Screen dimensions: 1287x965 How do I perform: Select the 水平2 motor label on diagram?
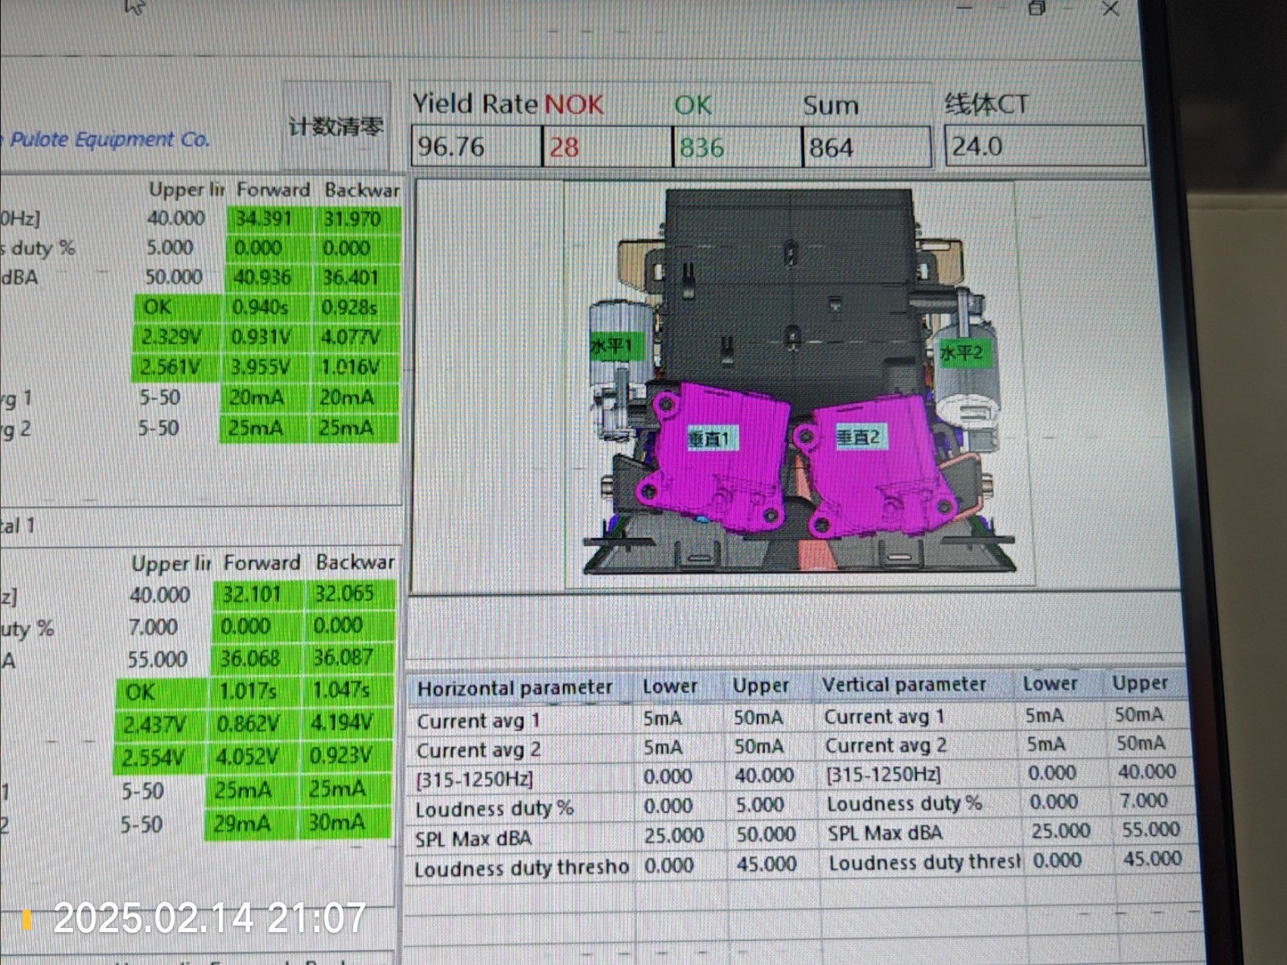(961, 352)
